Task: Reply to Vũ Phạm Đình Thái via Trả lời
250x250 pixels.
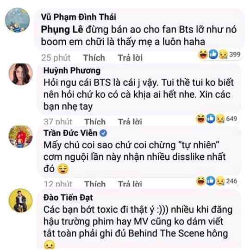Action: pyautogui.click(x=130, y=57)
